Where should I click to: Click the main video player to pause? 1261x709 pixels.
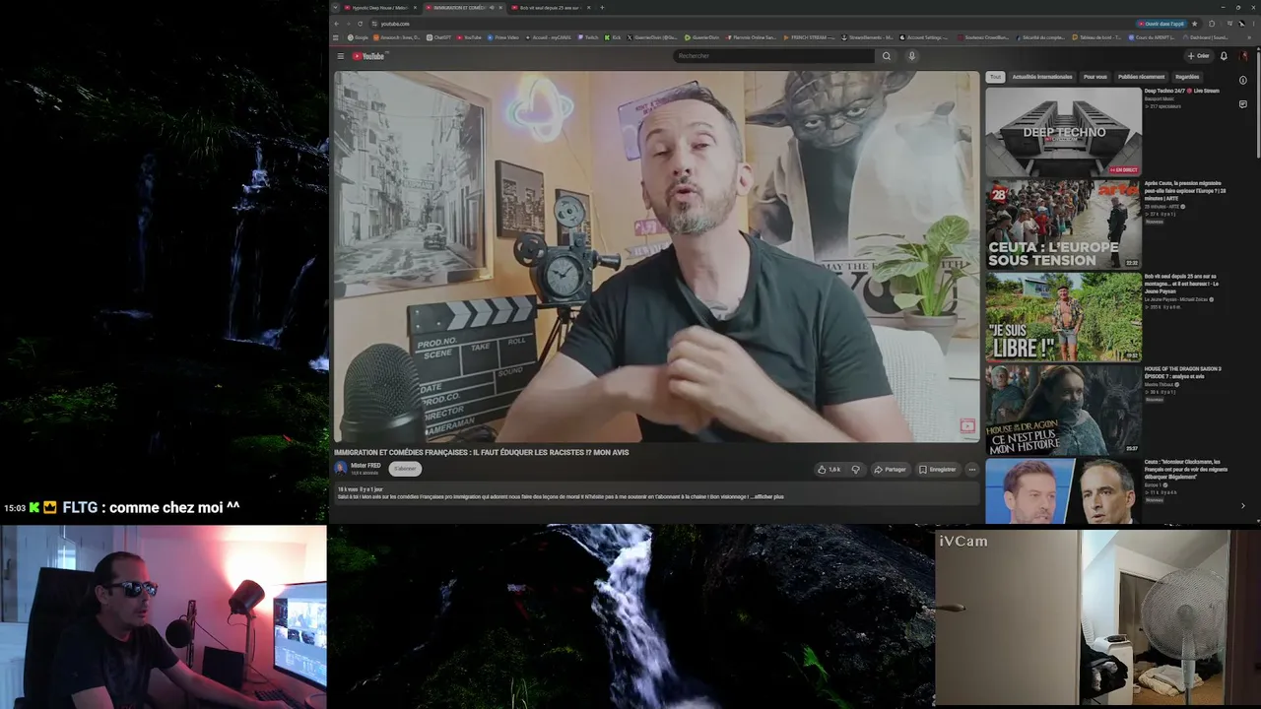pos(656,256)
